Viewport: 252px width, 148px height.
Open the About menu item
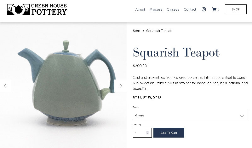point(140,9)
